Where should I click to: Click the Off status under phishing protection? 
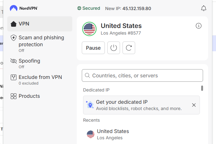coord(21,51)
